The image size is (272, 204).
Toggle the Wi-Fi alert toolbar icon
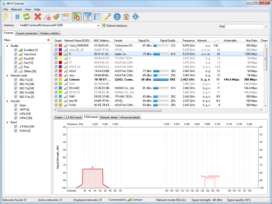point(76,17)
